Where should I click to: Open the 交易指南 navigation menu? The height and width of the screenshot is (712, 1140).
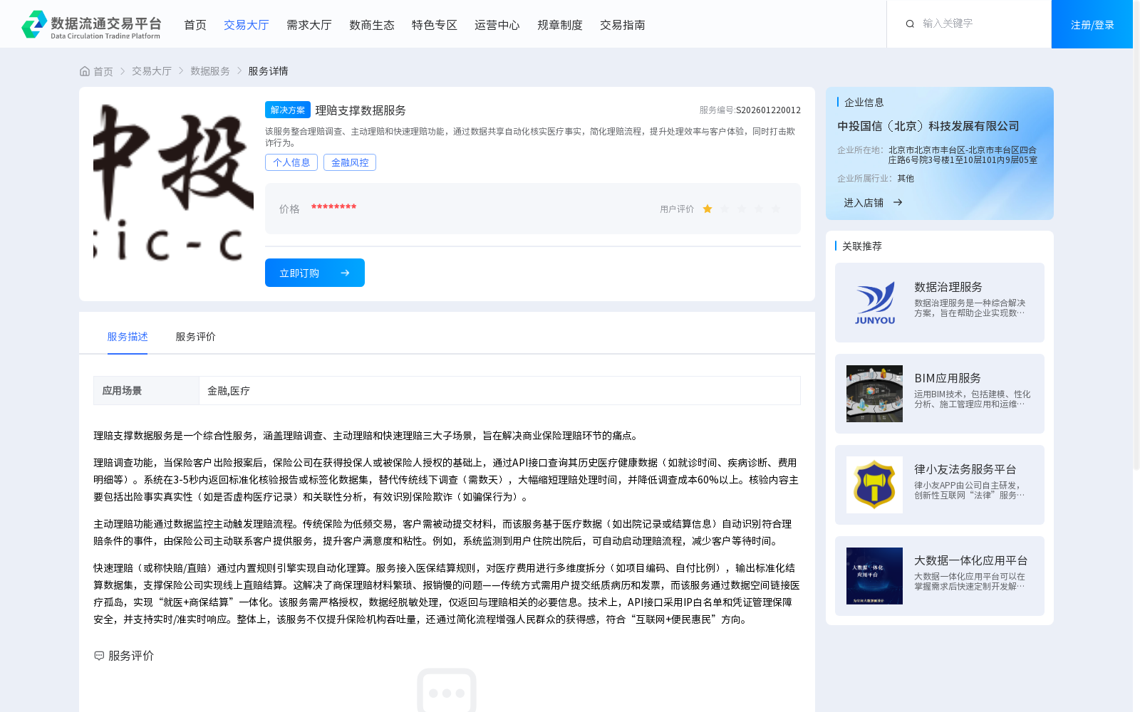pyautogui.click(x=623, y=25)
